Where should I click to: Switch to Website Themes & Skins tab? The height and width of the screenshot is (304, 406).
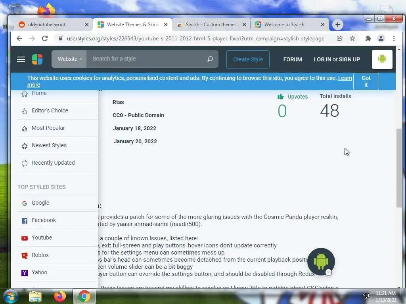tap(132, 25)
